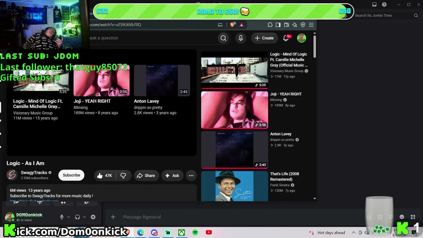Open the Discord emoji picker
The image size is (423, 238).
(x=402, y=217)
